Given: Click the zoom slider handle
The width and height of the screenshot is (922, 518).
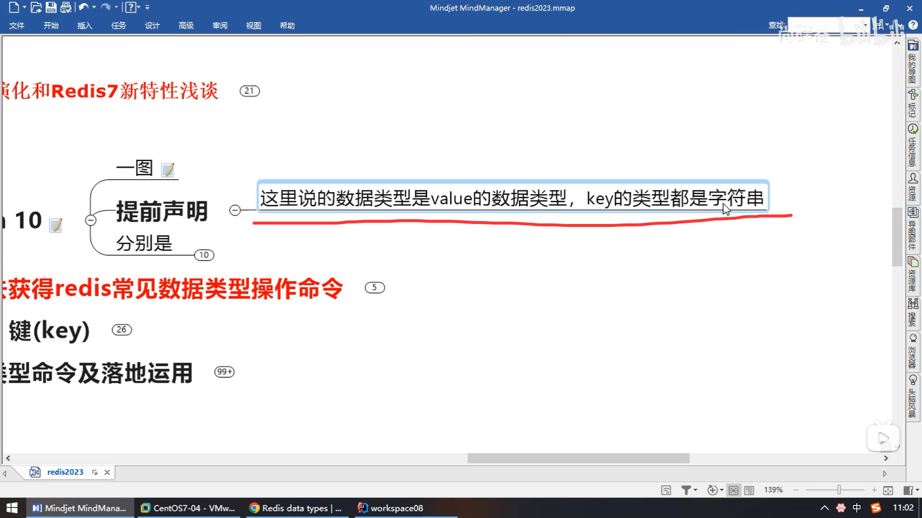Looking at the screenshot, I should [839, 490].
